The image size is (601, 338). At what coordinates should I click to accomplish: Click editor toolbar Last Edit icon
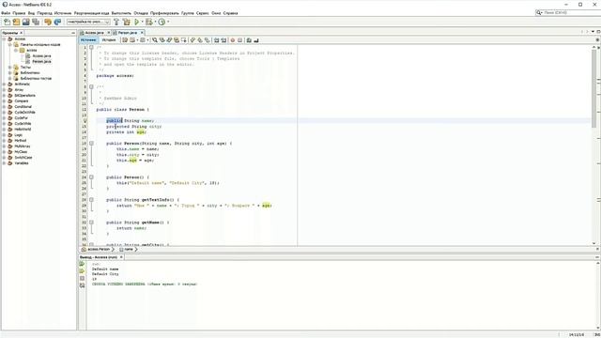pyautogui.click(x=125, y=39)
